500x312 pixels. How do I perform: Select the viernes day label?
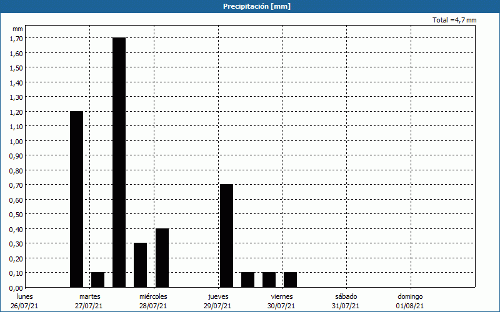(282, 296)
